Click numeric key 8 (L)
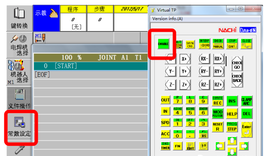 click(x=190, y=100)
